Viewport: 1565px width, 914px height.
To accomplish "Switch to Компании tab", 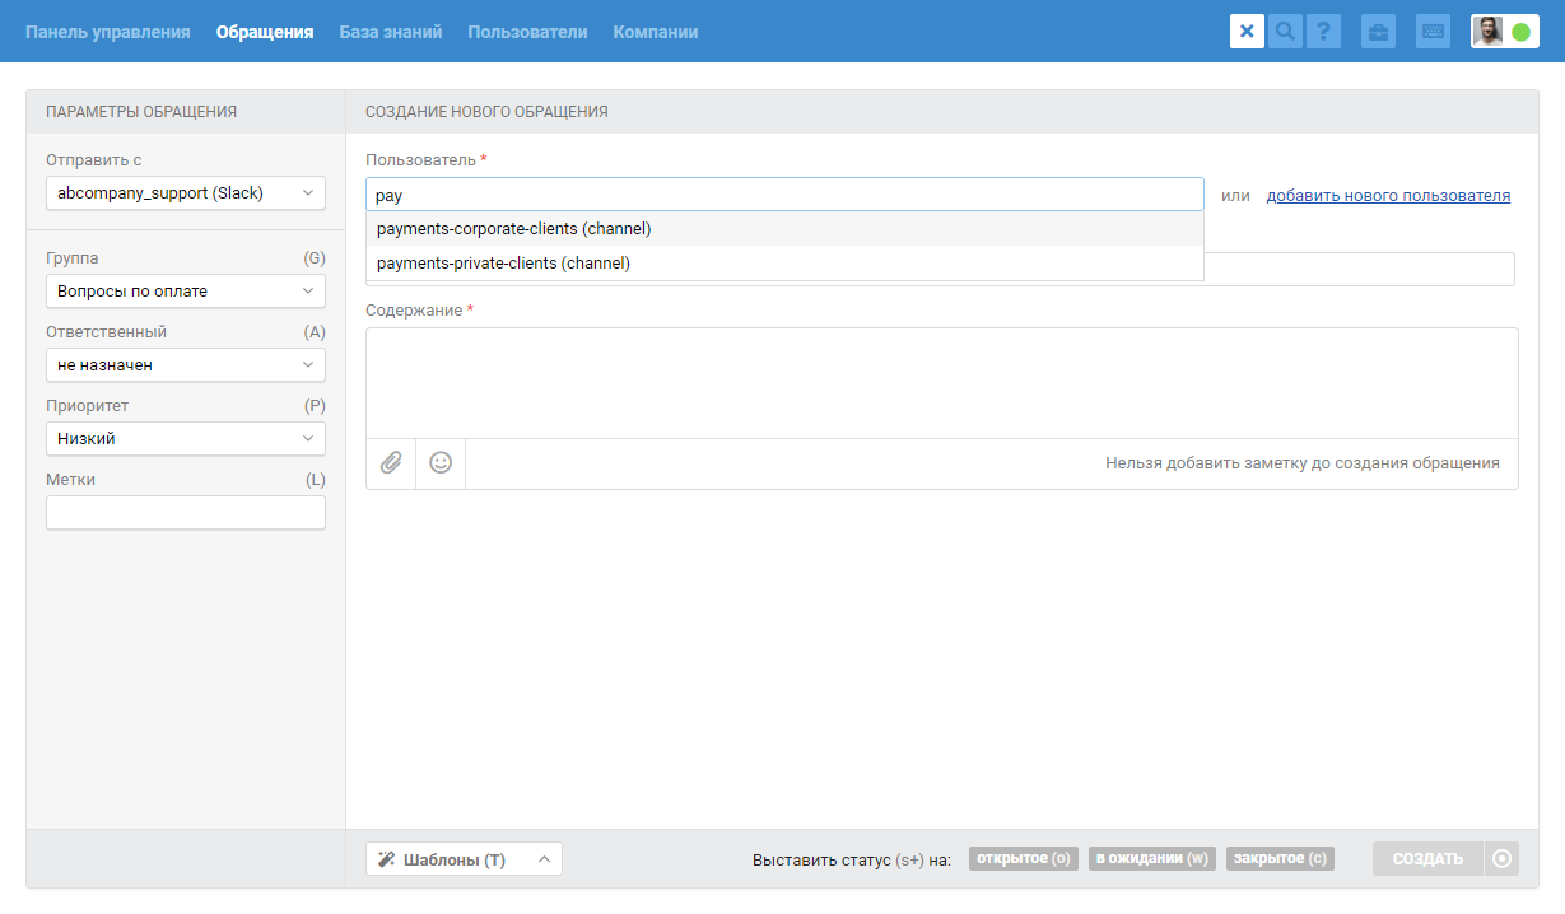I will tap(655, 32).
